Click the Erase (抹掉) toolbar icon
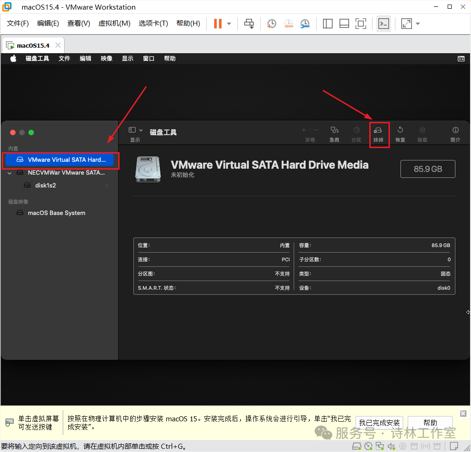Image resolution: width=471 pixels, height=452 pixels. click(x=378, y=131)
